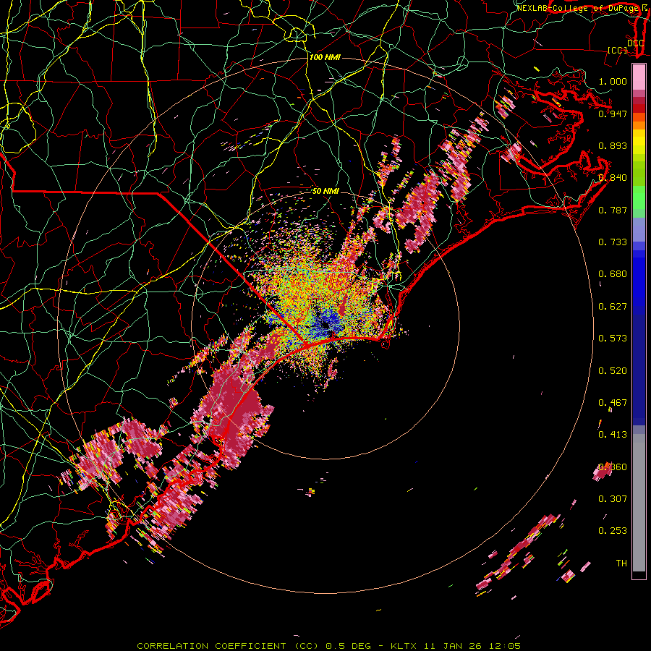
Task: Click the 0.733 legend value
Action: [613, 242]
